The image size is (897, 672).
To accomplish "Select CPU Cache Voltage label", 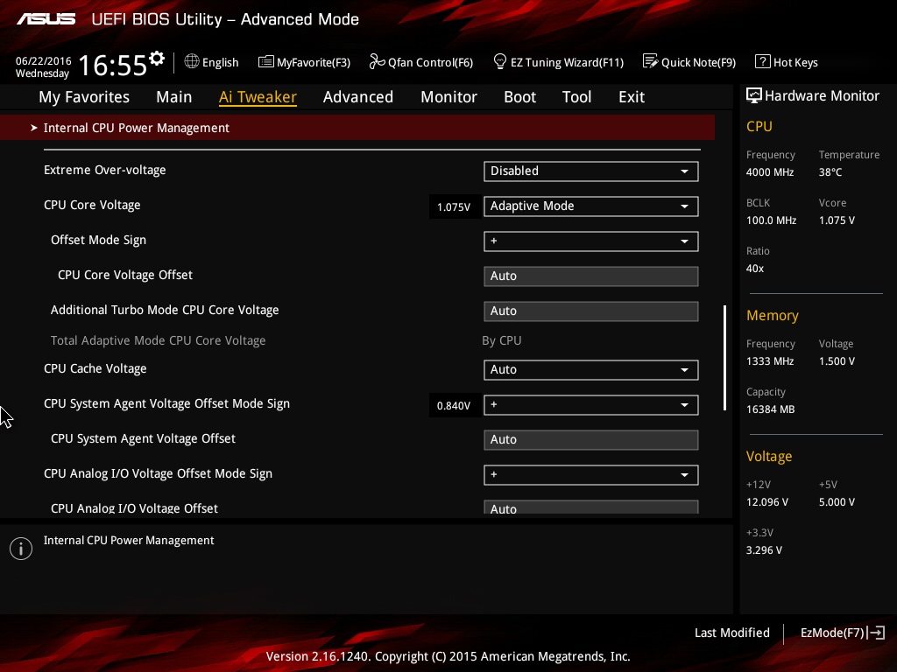I will click(95, 368).
